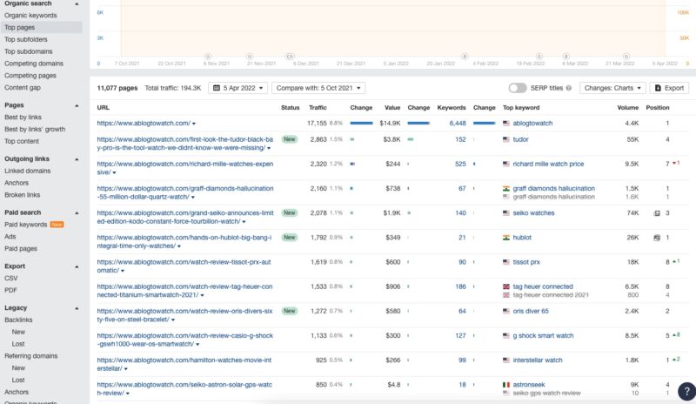
Task: Collapse the Legacy sidebar section
Action: click(x=77, y=308)
